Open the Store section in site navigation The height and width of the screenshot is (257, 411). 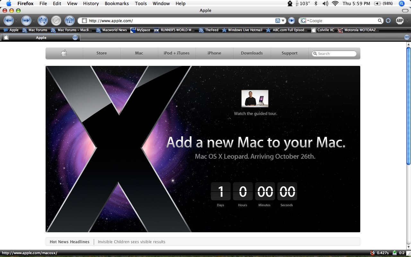click(101, 53)
